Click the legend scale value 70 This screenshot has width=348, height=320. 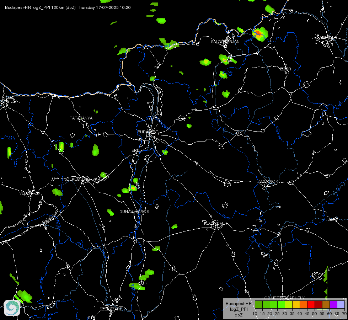[344, 314]
